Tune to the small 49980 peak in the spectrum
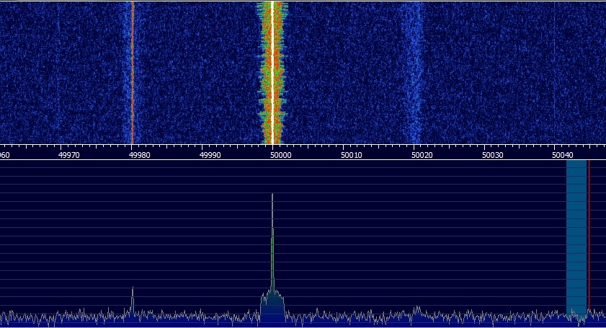 [x=133, y=300]
